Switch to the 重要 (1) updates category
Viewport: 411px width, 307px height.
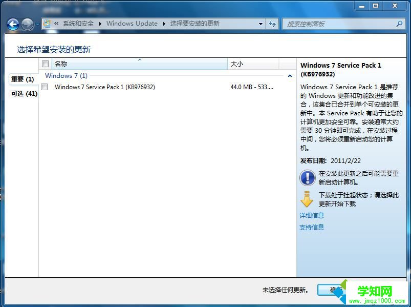[x=22, y=79]
